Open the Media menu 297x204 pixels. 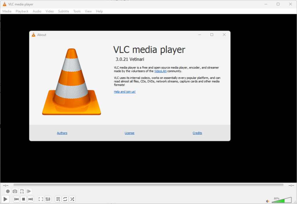click(7, 11)
